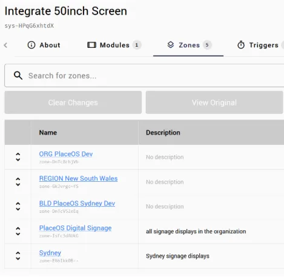
Task: Click the About tab info icon
Action: pyautogui.click(x=31, y=45)
